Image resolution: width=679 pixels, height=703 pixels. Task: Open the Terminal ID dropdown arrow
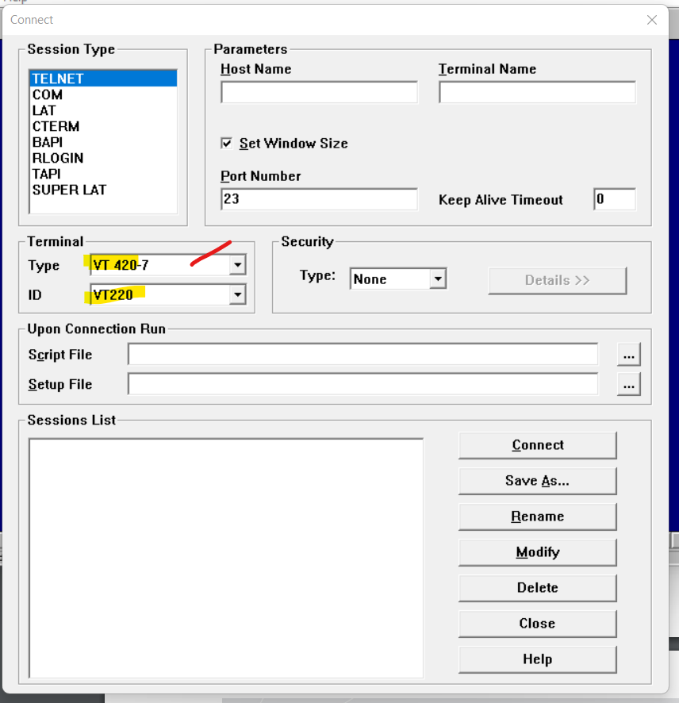click(x=237, y=294)
